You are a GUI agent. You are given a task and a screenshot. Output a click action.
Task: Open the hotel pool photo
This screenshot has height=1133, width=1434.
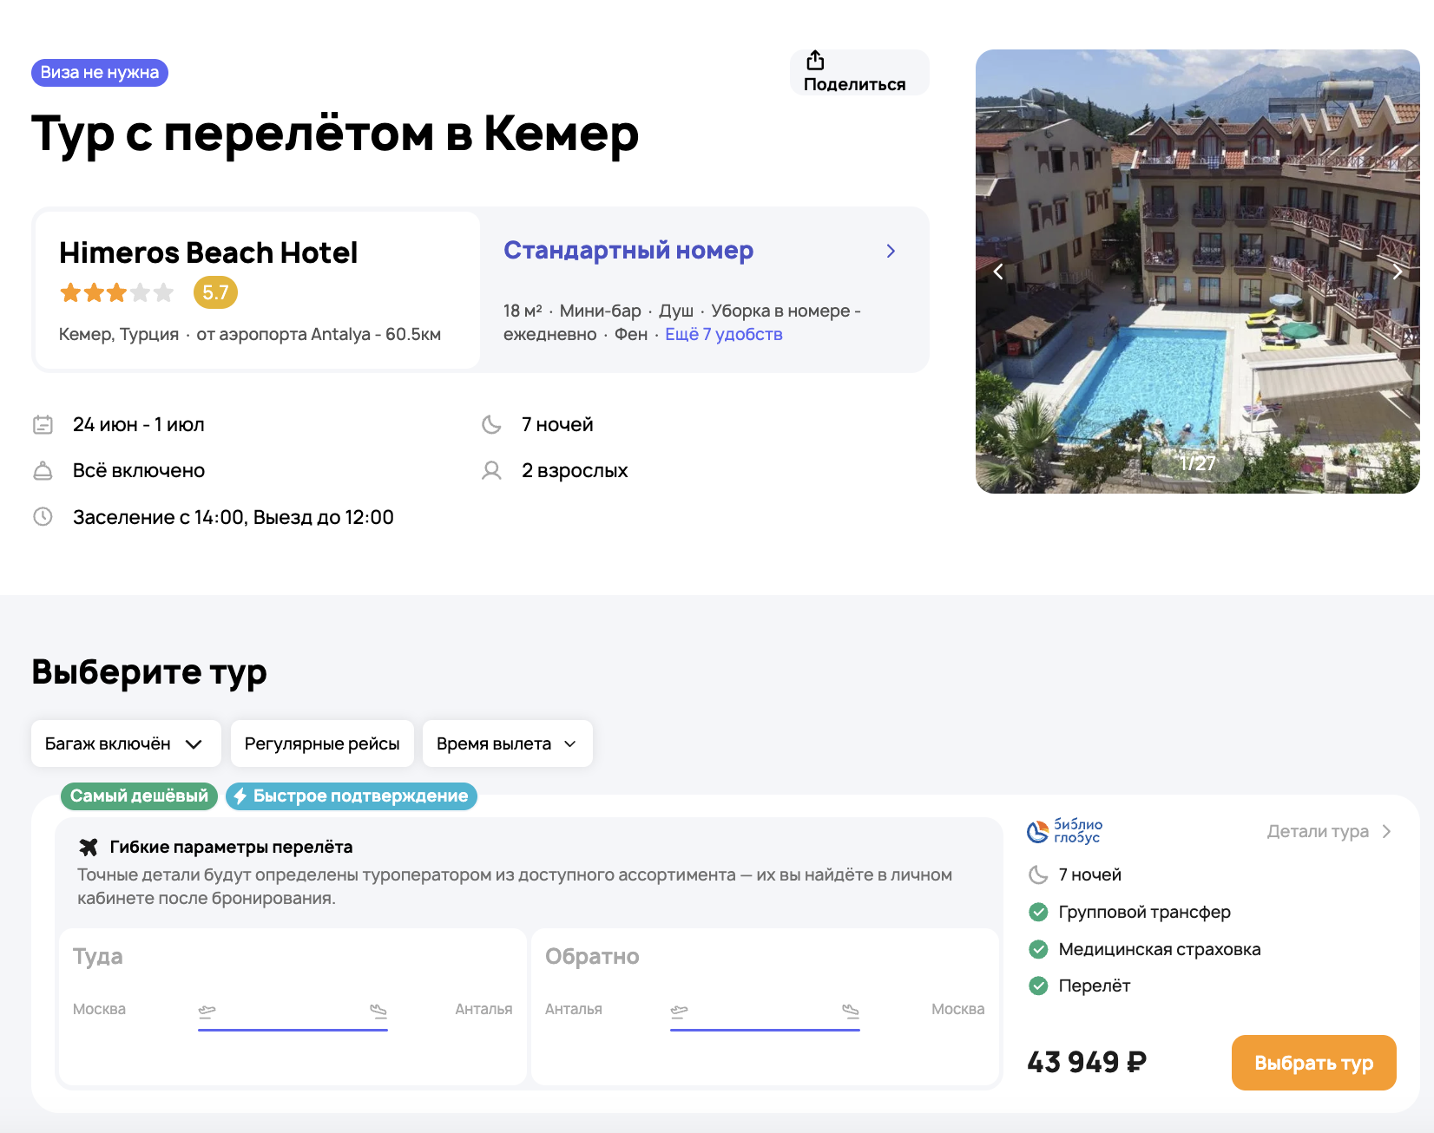click(x=1198, y=272)
